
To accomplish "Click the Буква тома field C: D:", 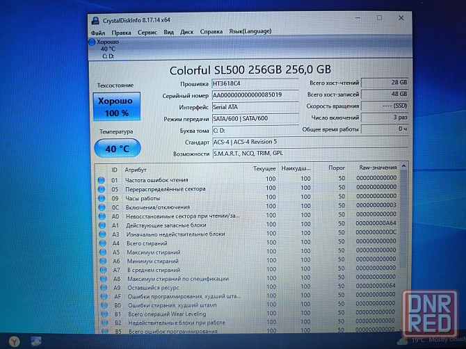I will 255,131.
